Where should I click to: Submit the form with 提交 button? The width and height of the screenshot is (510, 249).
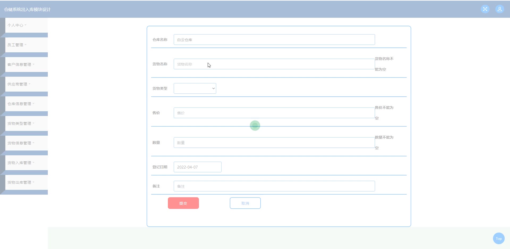coord(183,203)
